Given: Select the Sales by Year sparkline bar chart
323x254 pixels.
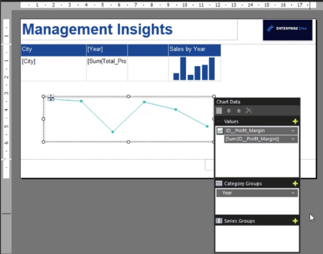Looking at the screenshot, I should point(194,69).
